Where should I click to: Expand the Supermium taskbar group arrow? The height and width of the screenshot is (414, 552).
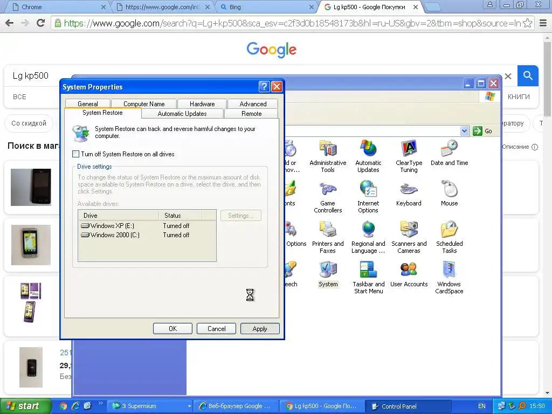point(189,406)
